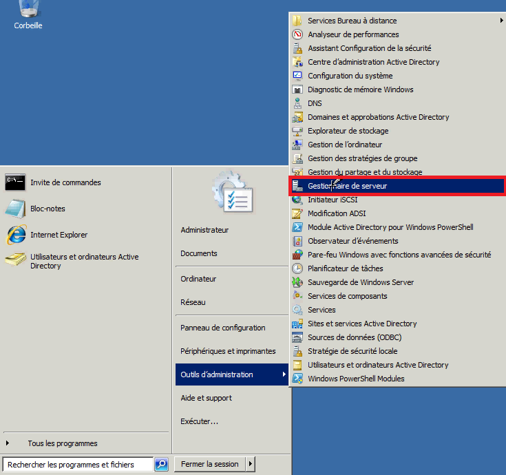This screenshot has height=475, width=506.
Task: Click the Centre d'administration Active Directory icon
Action: pos(297,62)
